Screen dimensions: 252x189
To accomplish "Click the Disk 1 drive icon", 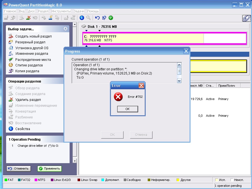I will coord(84,26).
